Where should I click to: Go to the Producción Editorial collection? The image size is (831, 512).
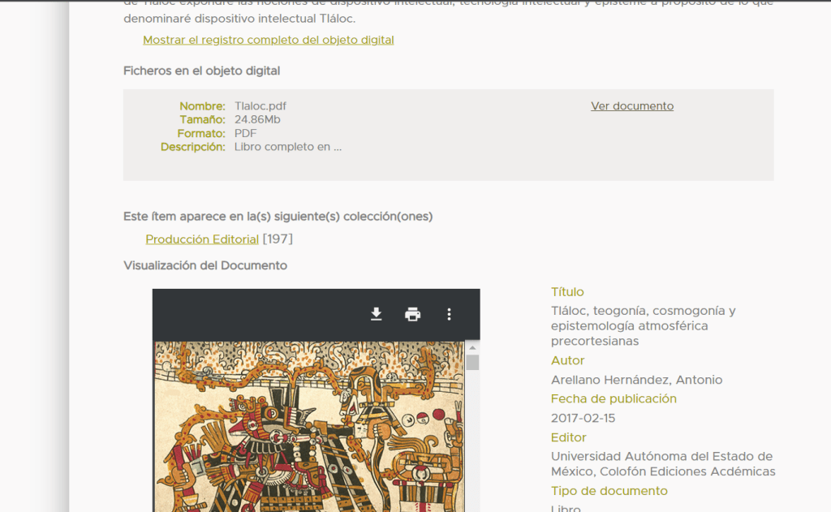(x=202, y=239)
